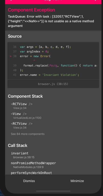This screenshot has height=196, width=103.
Task: Tap the home indicator bar at bottom
Action: coord(53,191)
